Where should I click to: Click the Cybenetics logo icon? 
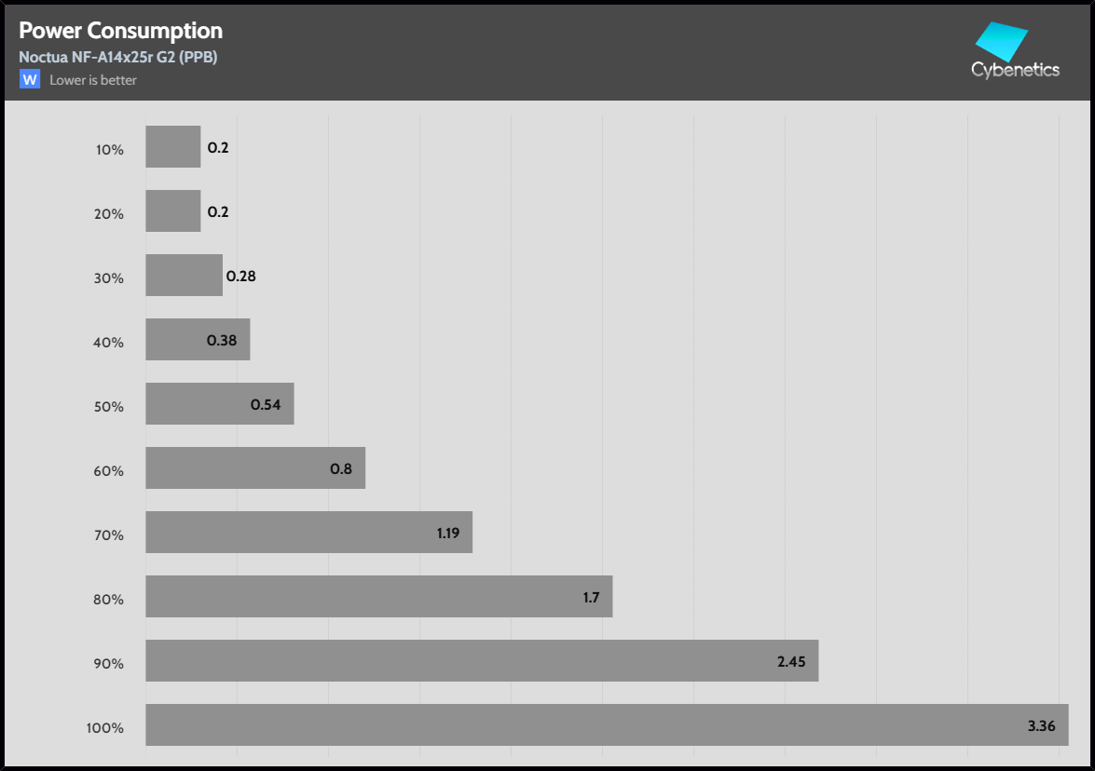(1001, 40)
